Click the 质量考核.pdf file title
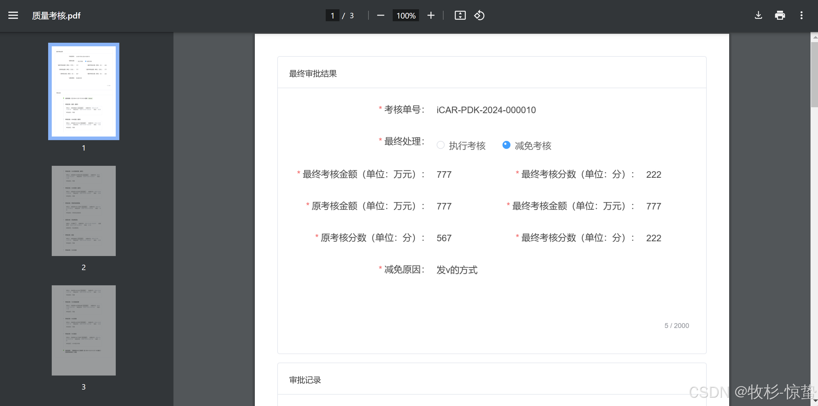 coord(56,16)
